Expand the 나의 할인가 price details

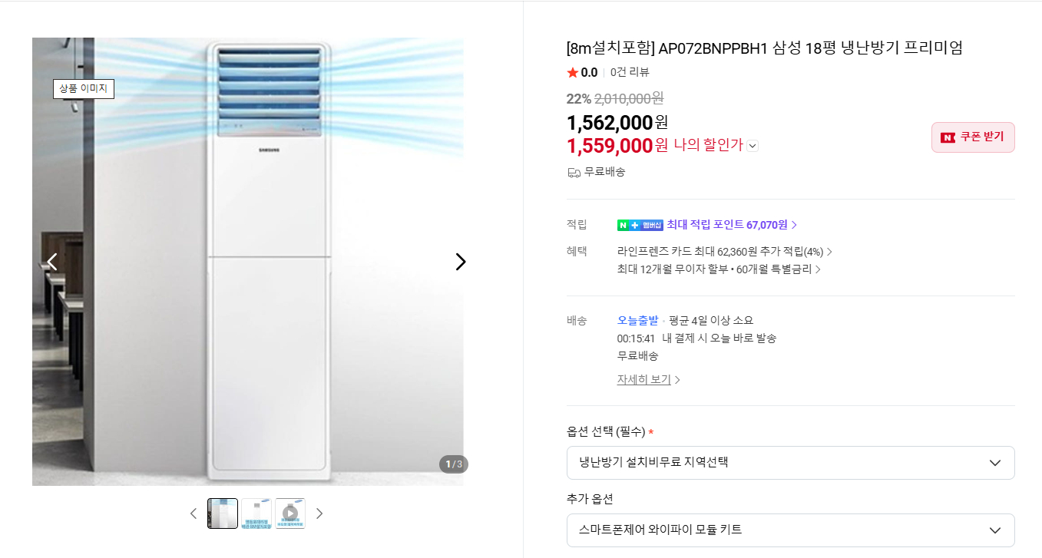[752, 145]
